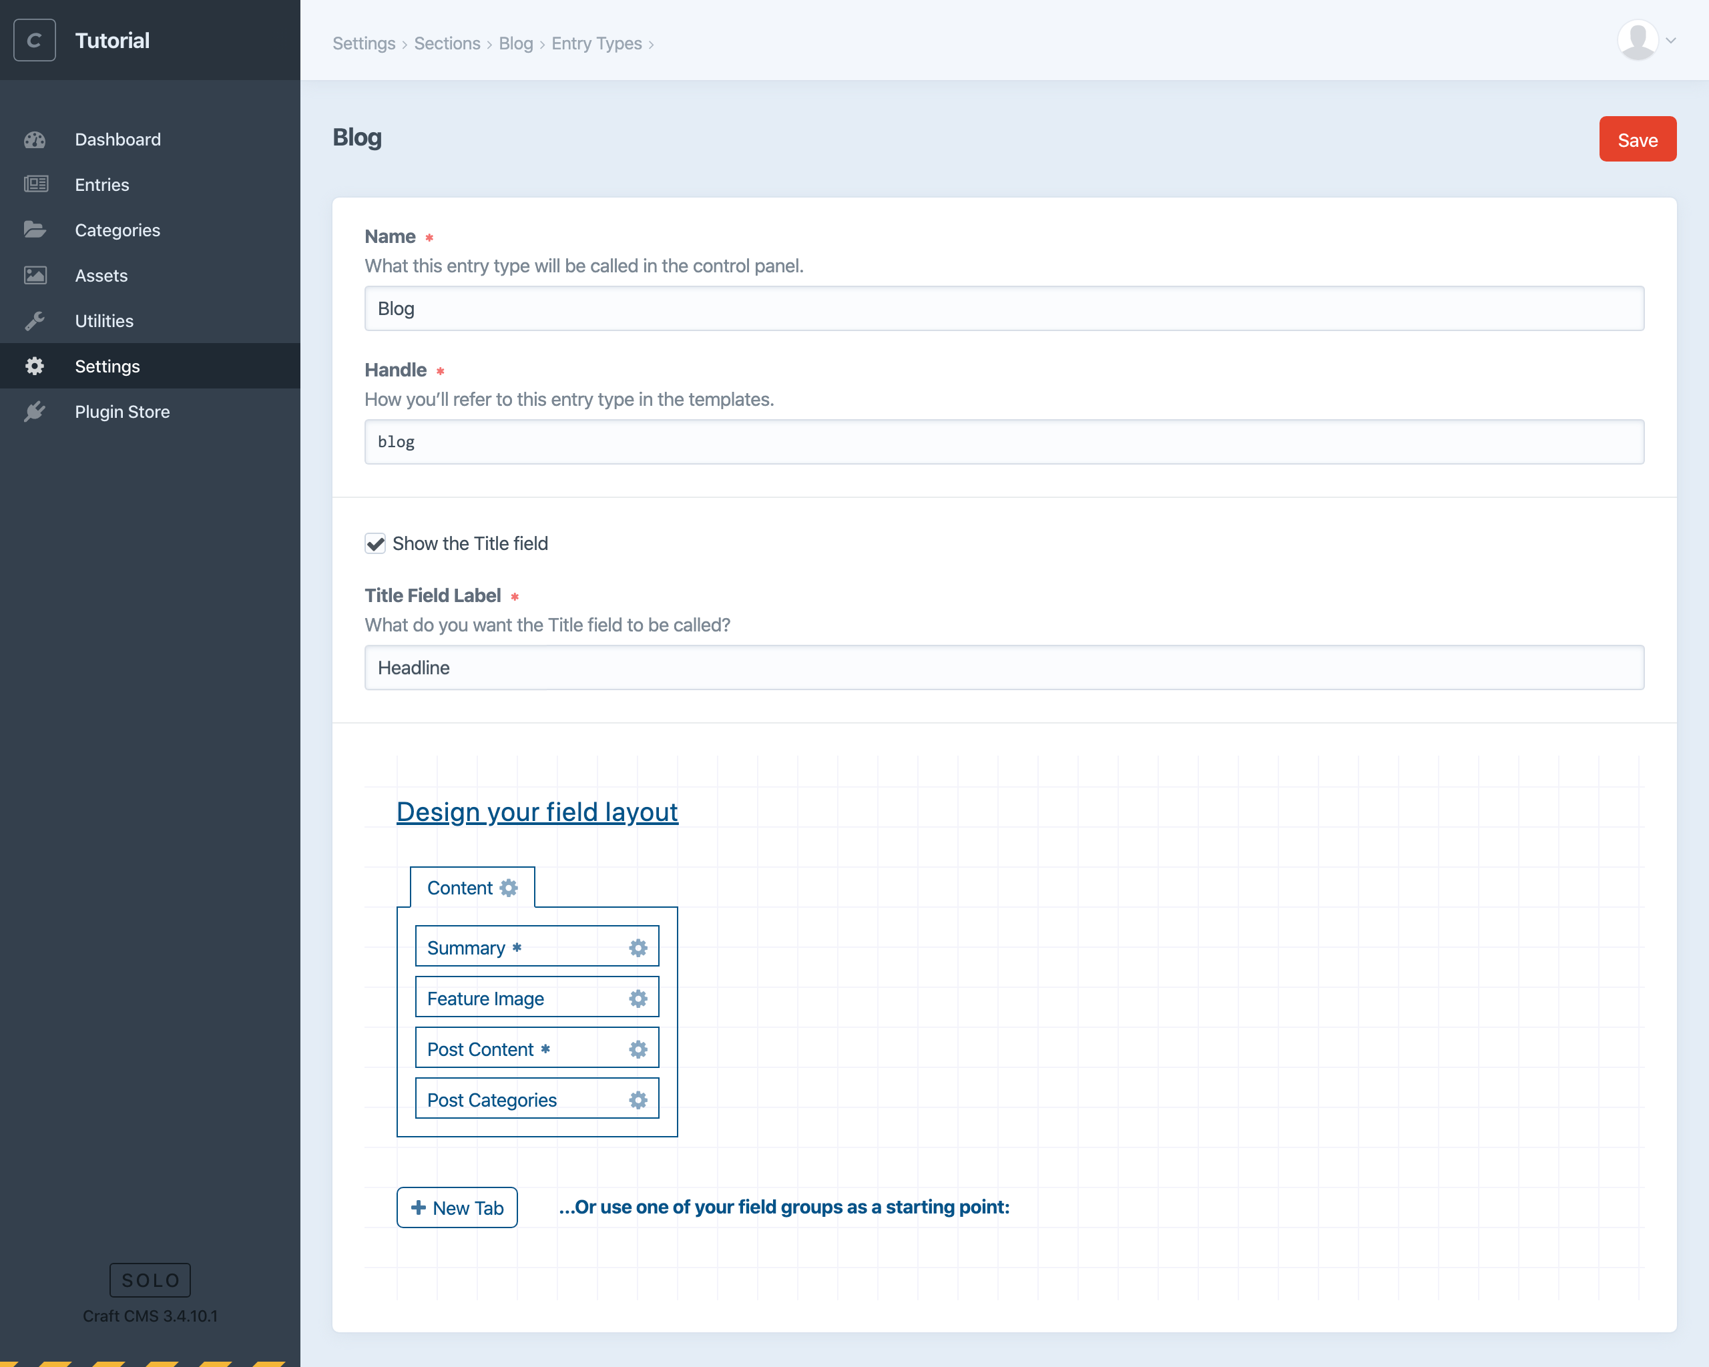Click the Dashboard icon in sidebar
Image resolution: width=1709 pixels, height=1367 pixels.
pyautogui.click(x=37, y=138)
